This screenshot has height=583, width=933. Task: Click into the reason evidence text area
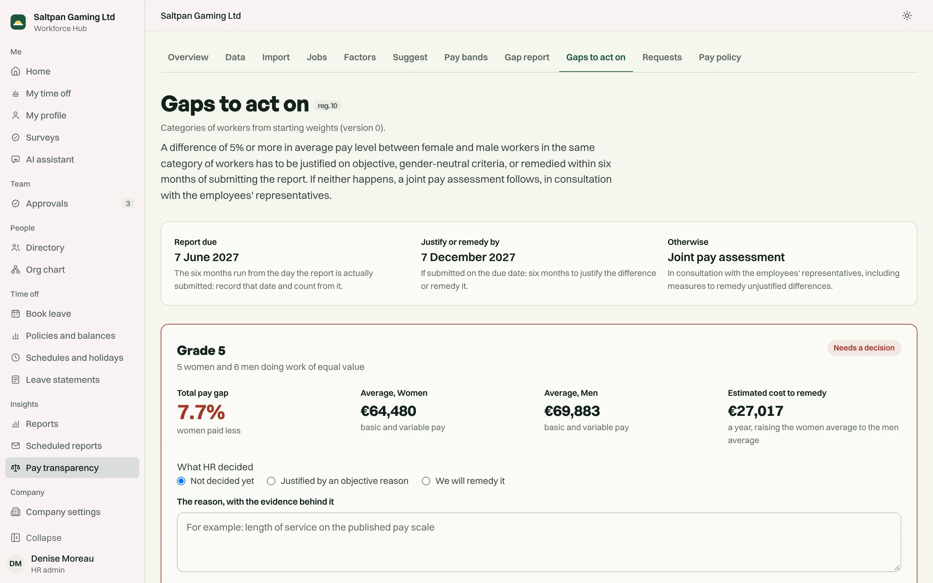point(539,542)
